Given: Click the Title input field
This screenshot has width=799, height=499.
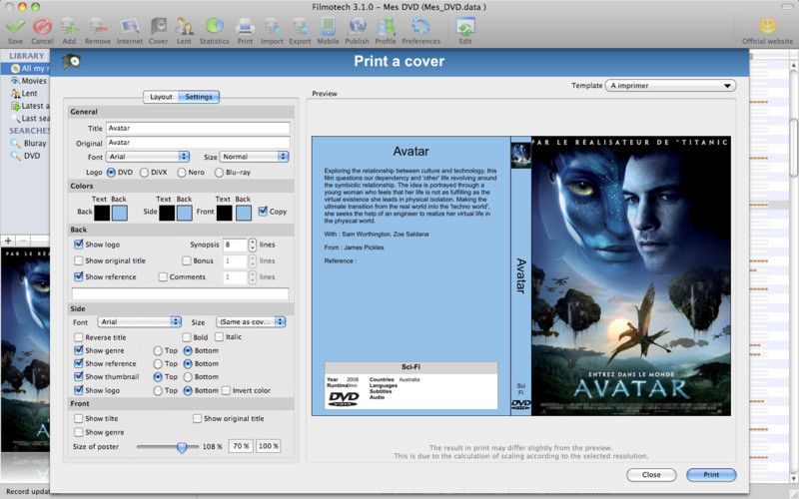Looking at the screenshot, I should 198,129.
